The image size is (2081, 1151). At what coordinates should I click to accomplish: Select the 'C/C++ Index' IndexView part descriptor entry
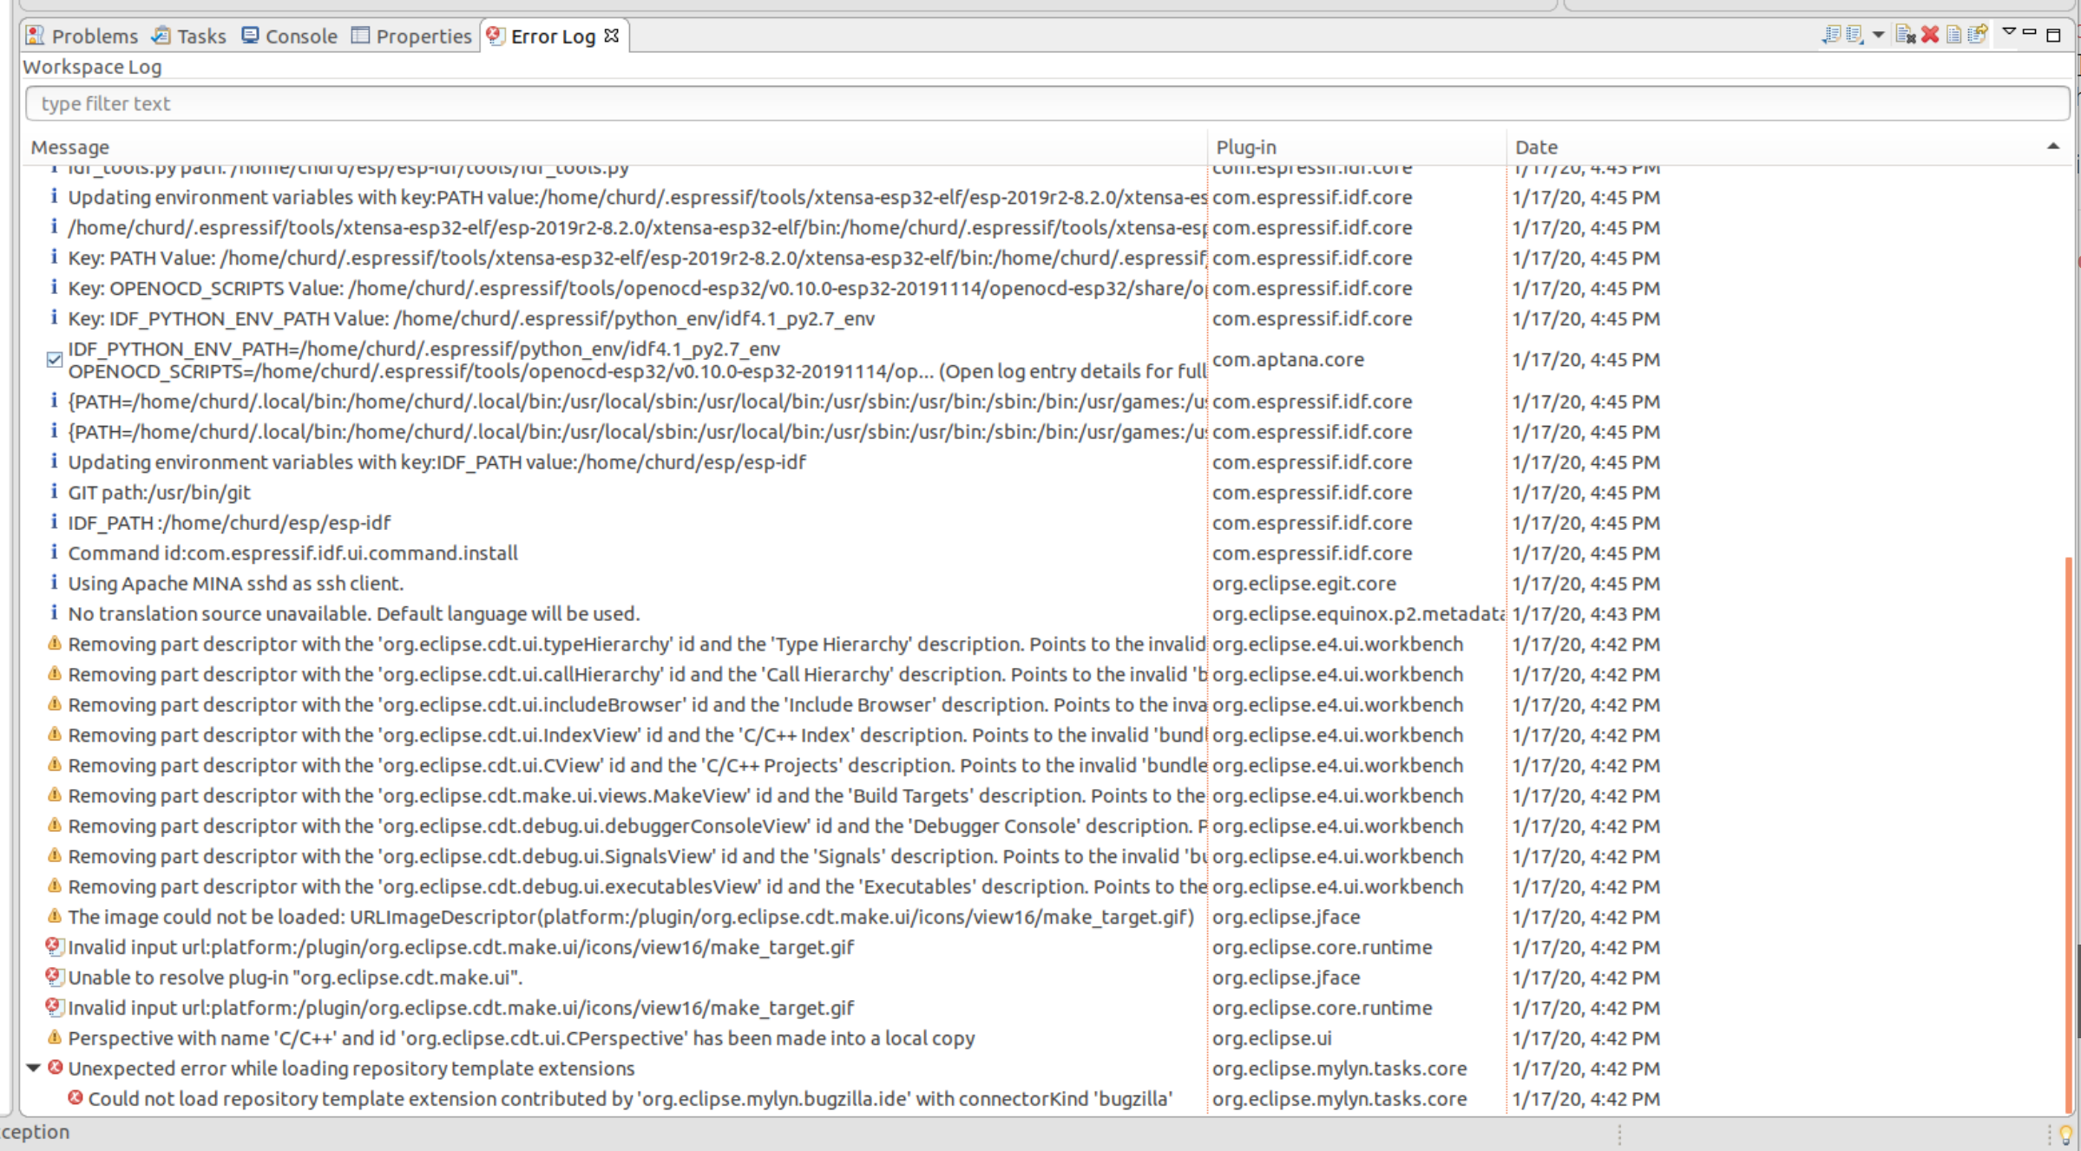tap(637, 735)
